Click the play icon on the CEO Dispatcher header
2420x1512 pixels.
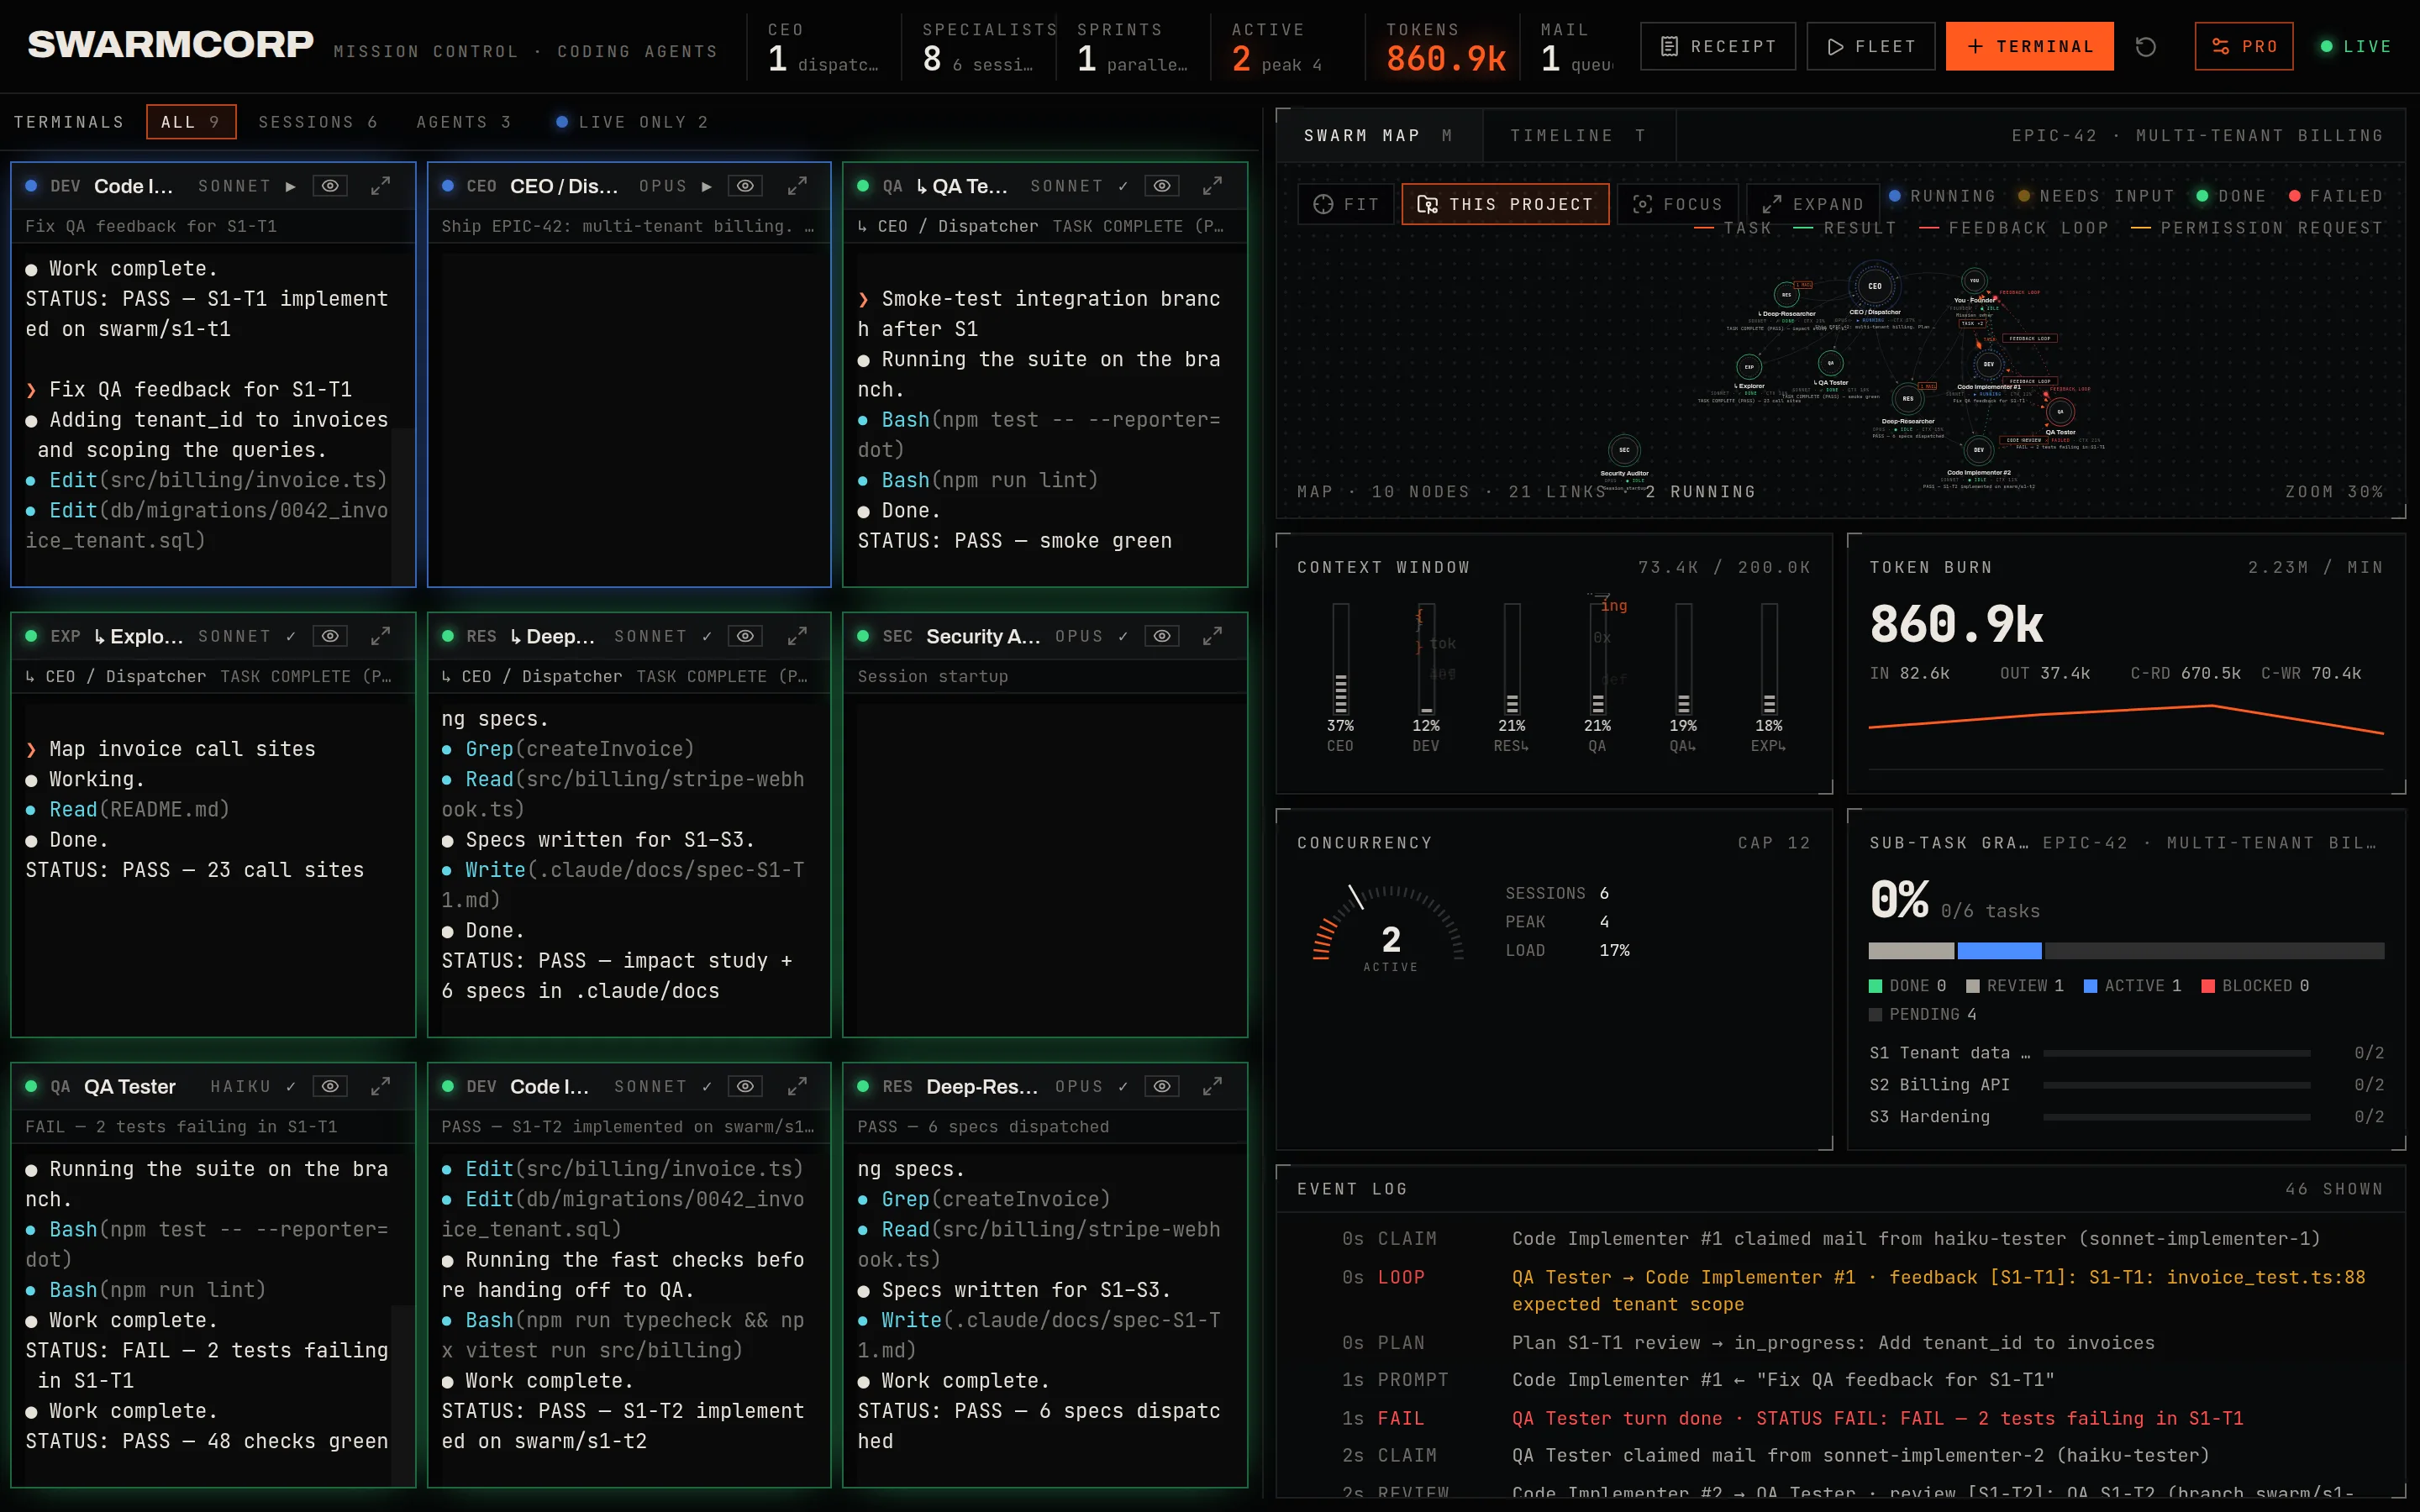[x=706, y=186]
